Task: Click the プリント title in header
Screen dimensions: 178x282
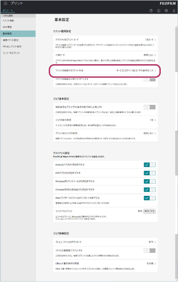Action: point(17,3)
